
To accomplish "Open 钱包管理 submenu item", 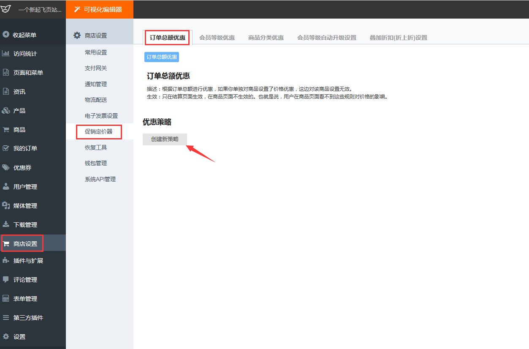I will (96, 164).
